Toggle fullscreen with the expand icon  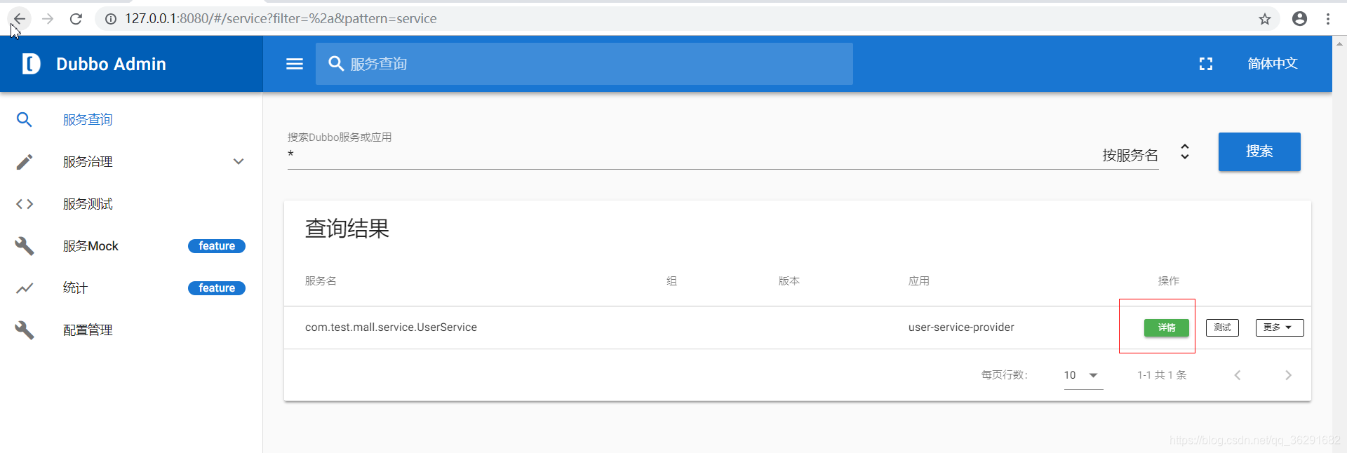pyautogui.click(x=1206, y=64)
